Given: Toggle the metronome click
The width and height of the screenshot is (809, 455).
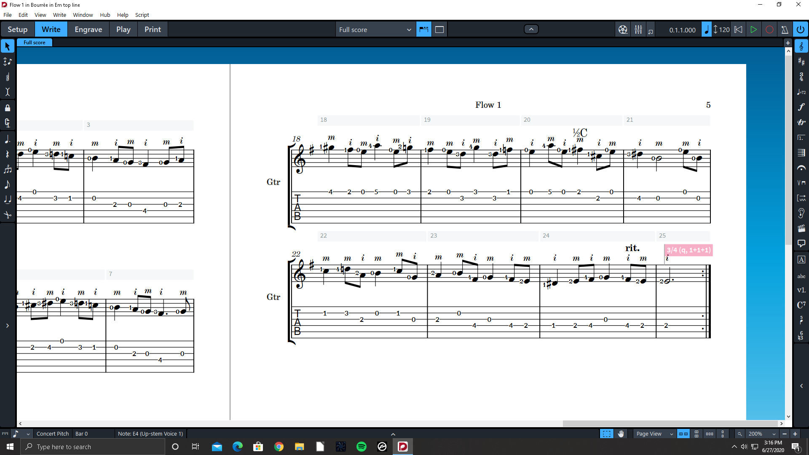Looking at the screenshot, I should click(785, 29).
